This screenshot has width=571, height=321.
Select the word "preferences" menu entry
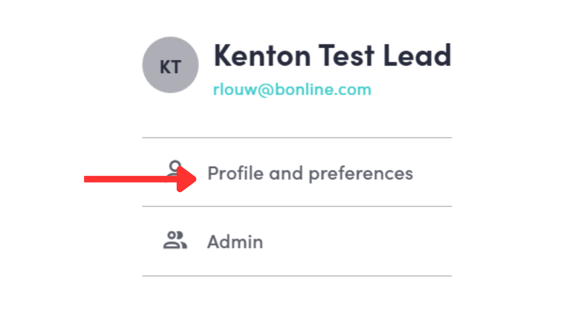coord(361,174)
